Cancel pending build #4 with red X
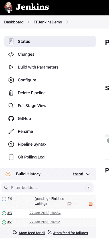 coord(91,204)
